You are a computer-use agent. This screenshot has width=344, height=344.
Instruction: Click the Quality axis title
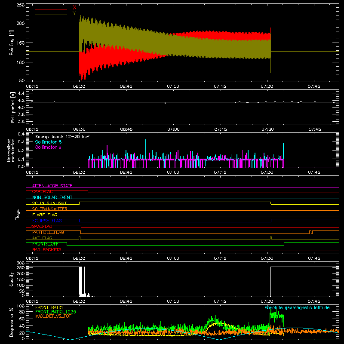click(12, 279)
